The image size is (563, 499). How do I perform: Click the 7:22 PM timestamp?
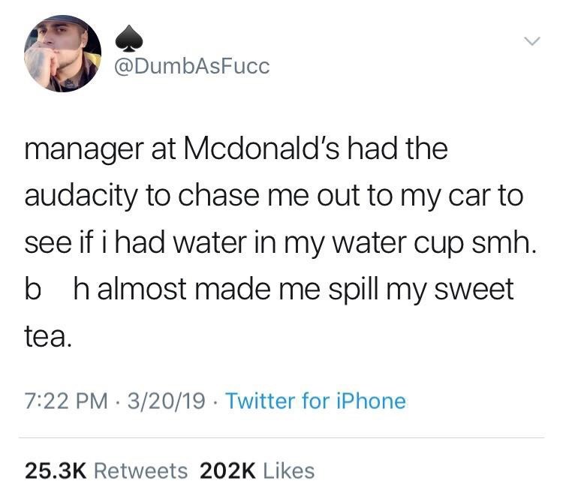(x=66, y=401)
